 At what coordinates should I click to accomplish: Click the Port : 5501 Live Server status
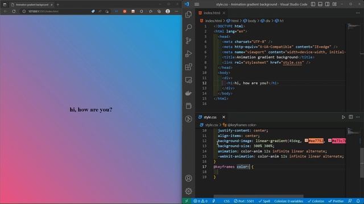244,201
